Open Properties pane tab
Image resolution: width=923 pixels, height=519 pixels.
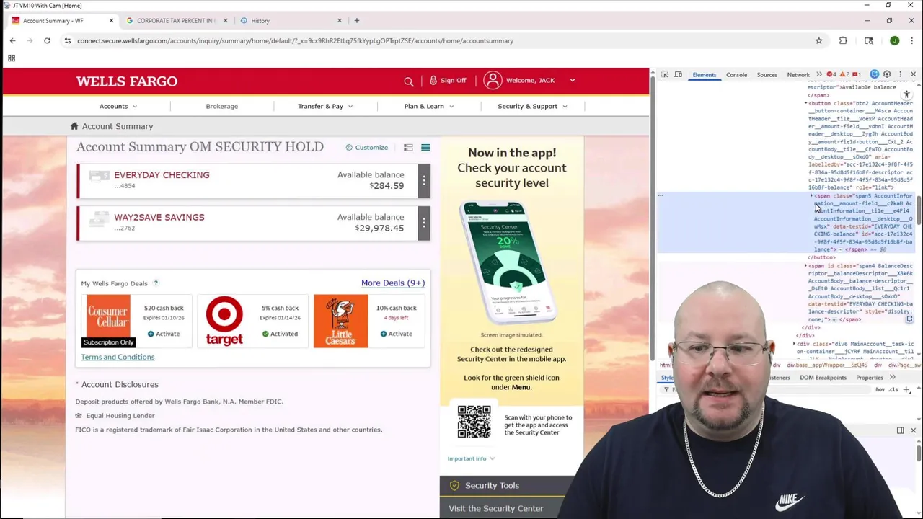coord(869,378)
